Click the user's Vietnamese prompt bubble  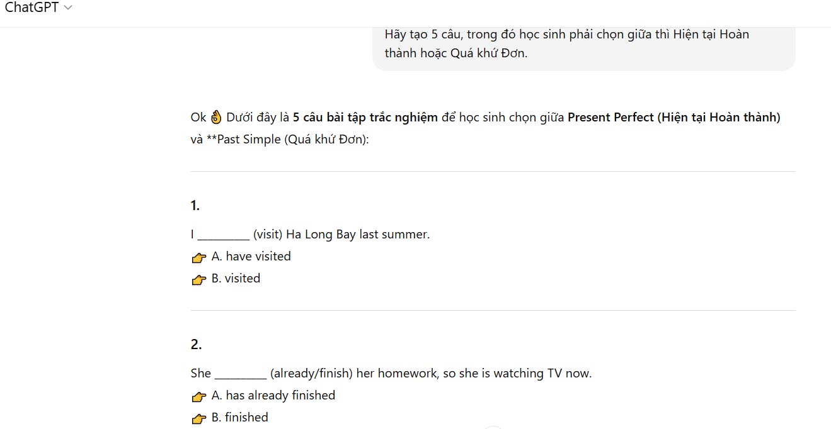click(x=583, y=44)
